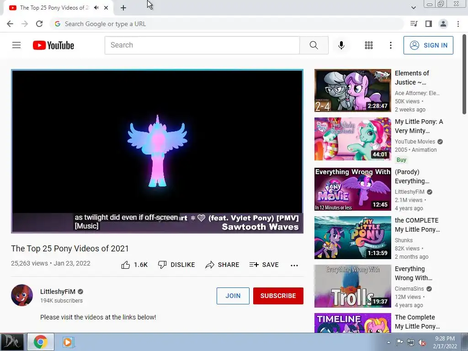The image size is (468, 351).
Task: Open Chrome profile icon
Action: [x=443, y=24]
